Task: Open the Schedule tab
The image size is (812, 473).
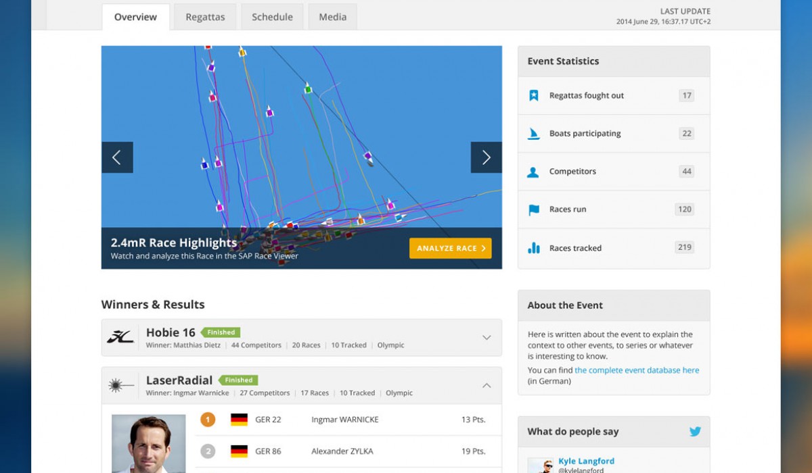Action: click(272, 17)
